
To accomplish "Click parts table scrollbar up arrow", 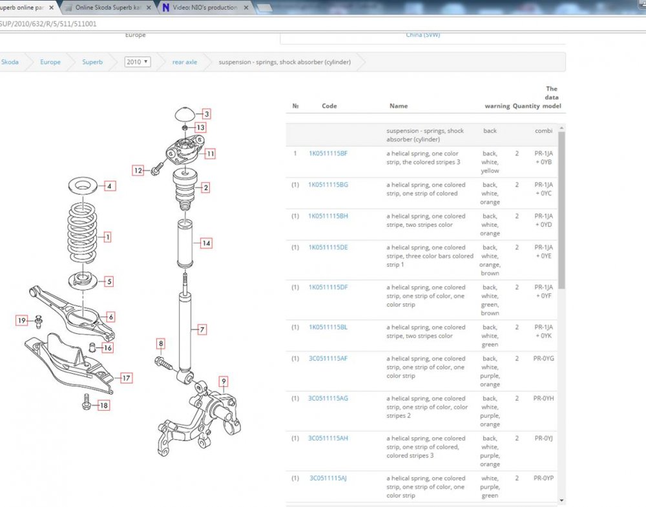I will (561, 128).
